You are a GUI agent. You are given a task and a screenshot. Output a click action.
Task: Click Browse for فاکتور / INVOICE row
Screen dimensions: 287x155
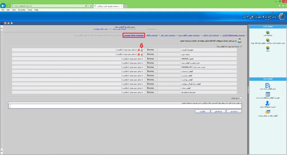coord(151,59)
